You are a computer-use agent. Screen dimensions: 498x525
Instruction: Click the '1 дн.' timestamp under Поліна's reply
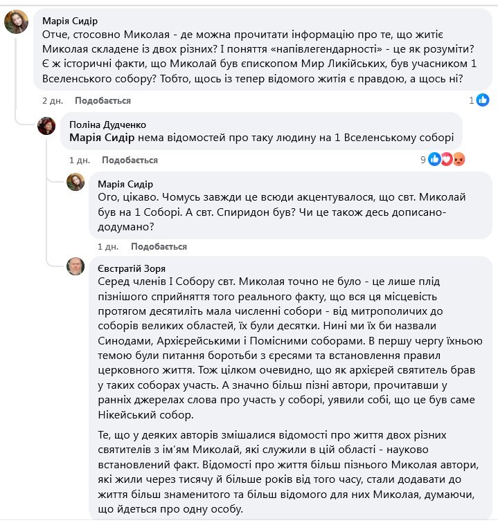point(79,160)
